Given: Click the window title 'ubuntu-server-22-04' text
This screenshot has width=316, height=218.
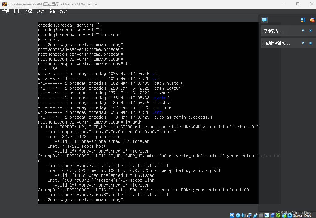Looking at the screenshot, I should coord(25,4).
